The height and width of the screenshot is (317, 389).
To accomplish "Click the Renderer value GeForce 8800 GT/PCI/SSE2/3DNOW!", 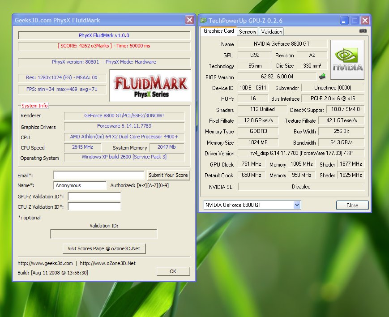I will pyautogui.click(x=124, y=116).
